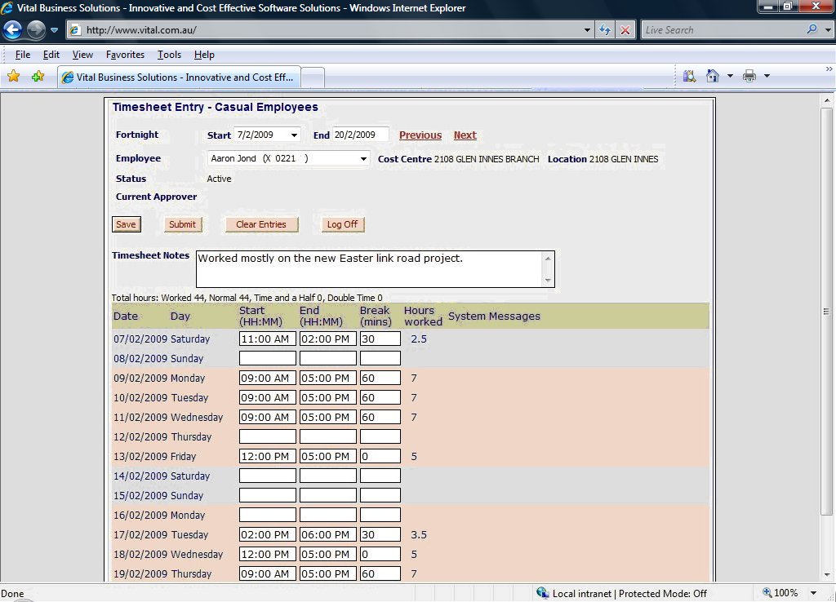The height and width of the screenshot is (602, 836).
Task: Click the Clear Entries button
Action: pyautogui.click(x=261, y=224)
